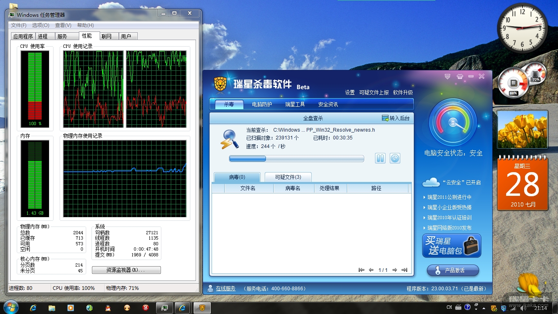Click 软件升级 to update software

coord(403,93)
